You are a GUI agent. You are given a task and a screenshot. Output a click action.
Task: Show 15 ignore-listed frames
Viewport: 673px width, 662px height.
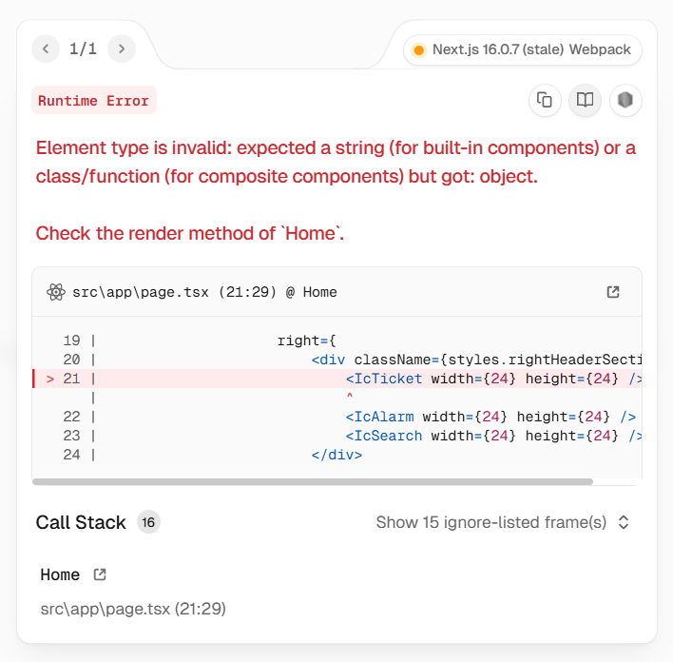(x=490, y=522)
